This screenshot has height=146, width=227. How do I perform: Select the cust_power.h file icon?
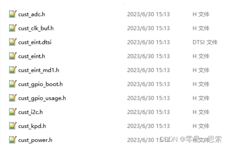pos(13,140)
